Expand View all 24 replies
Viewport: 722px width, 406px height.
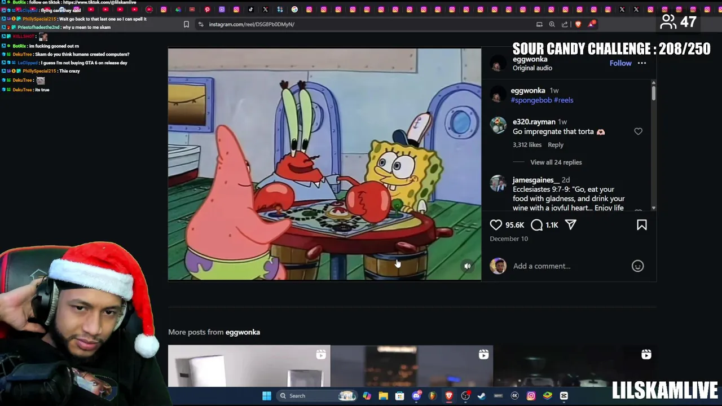click(x=556, y=162)
